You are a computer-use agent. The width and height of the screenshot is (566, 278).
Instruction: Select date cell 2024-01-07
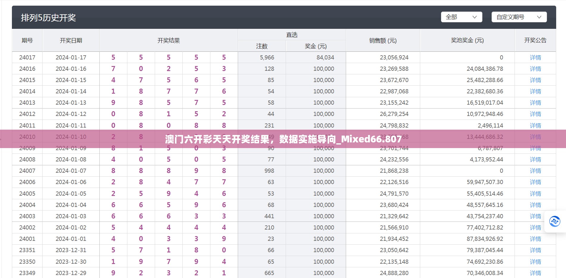click(71, 171)
